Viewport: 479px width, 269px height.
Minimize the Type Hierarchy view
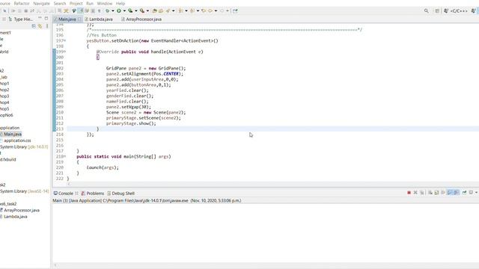coord(40,18)
